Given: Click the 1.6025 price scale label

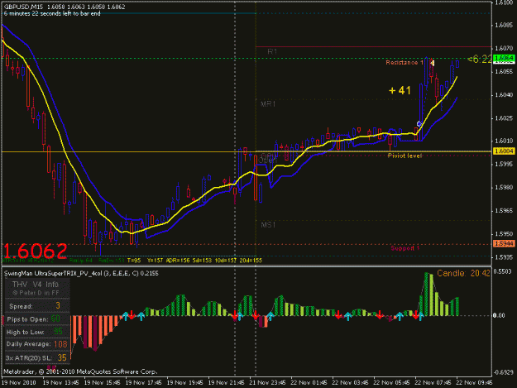Looking at the screenshot, I should pos(504,118).
